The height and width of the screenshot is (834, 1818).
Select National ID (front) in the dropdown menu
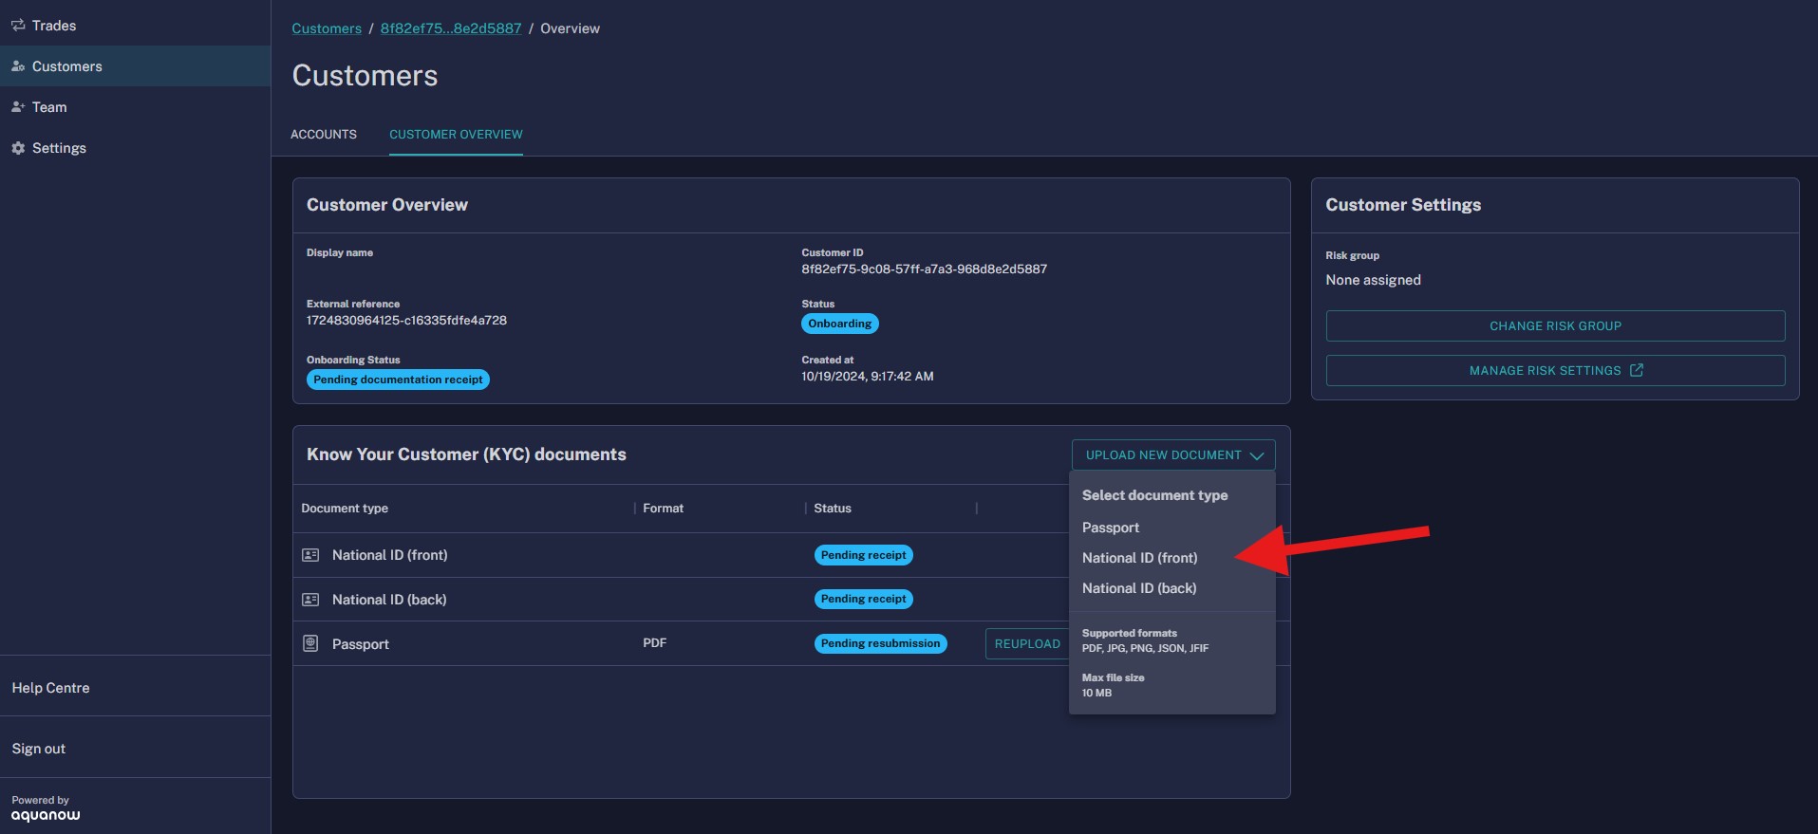(1139, 558)
